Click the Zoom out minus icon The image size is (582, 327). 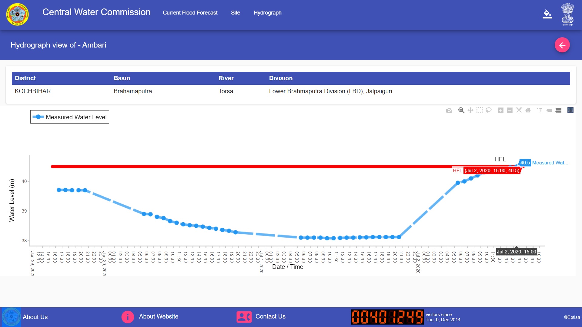pos(510,111)
